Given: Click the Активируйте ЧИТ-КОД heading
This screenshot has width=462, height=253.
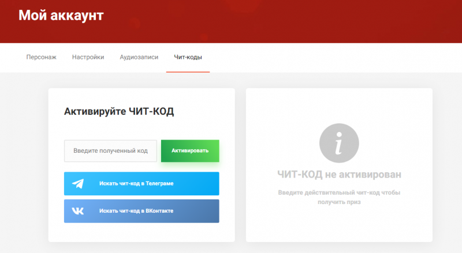Looking at the screenshot, I should 119,112.
